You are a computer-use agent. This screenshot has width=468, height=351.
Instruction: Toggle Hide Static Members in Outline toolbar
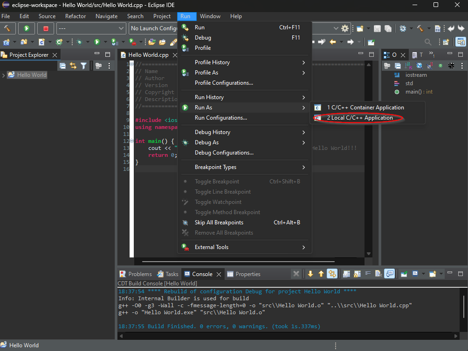[x=430, y=66]
